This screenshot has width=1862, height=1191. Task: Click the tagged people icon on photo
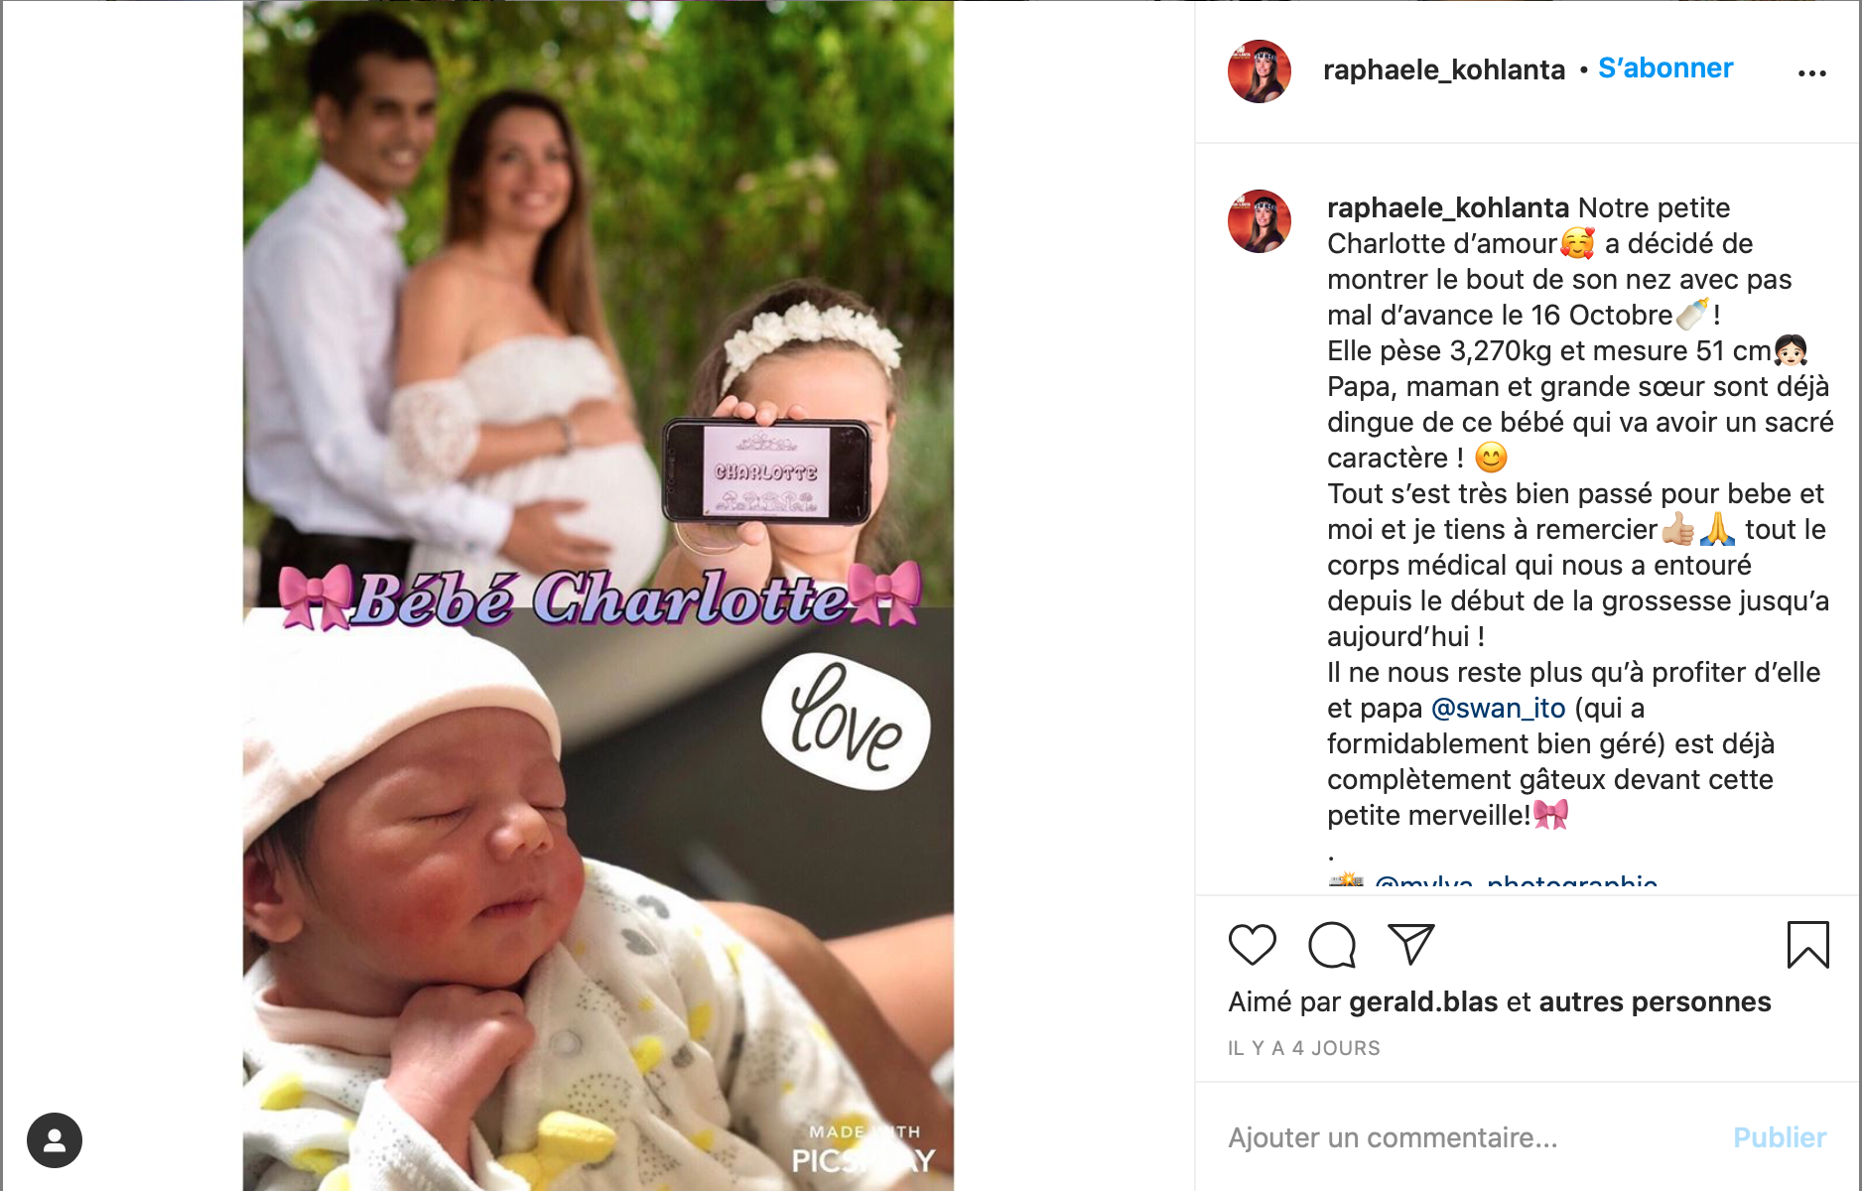click(x=55, y=1140)
